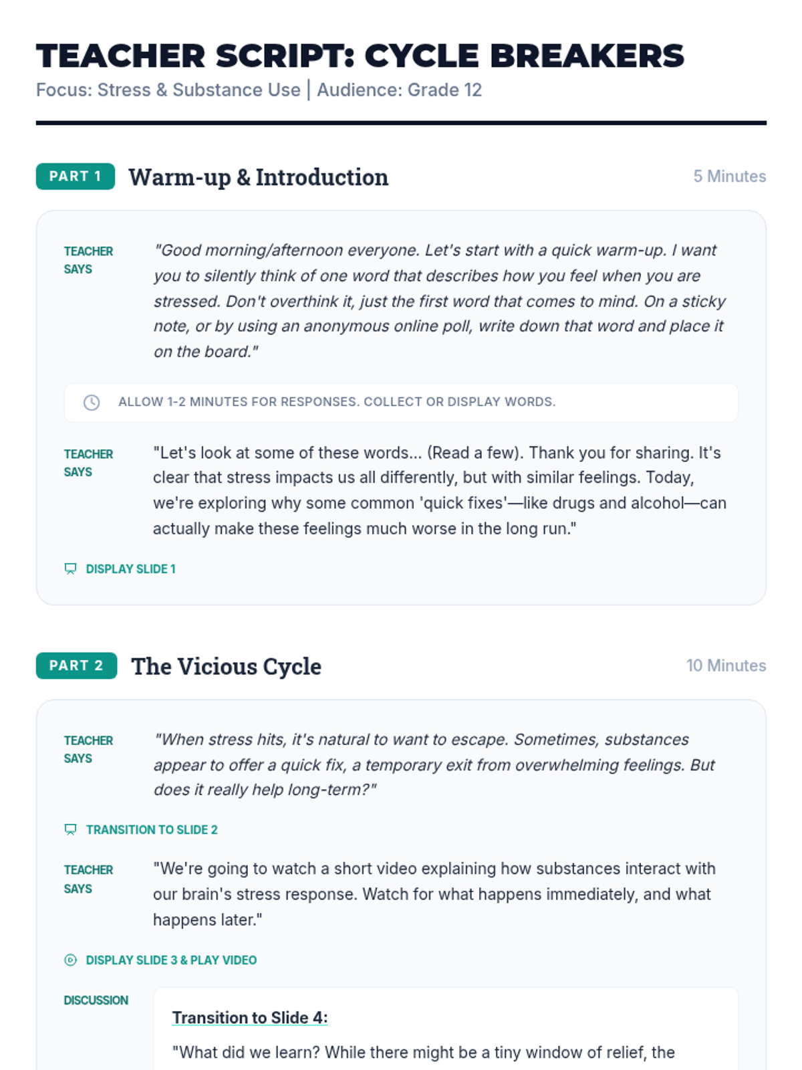
Task: Click the play icon beside Display Slide 3
Action: click(70, 960)
